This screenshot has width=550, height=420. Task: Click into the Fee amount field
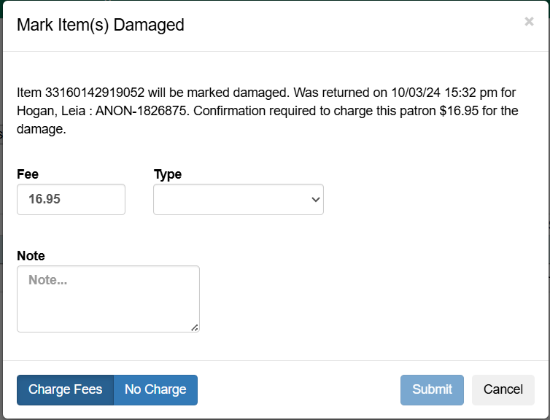(x=71, y=199)
